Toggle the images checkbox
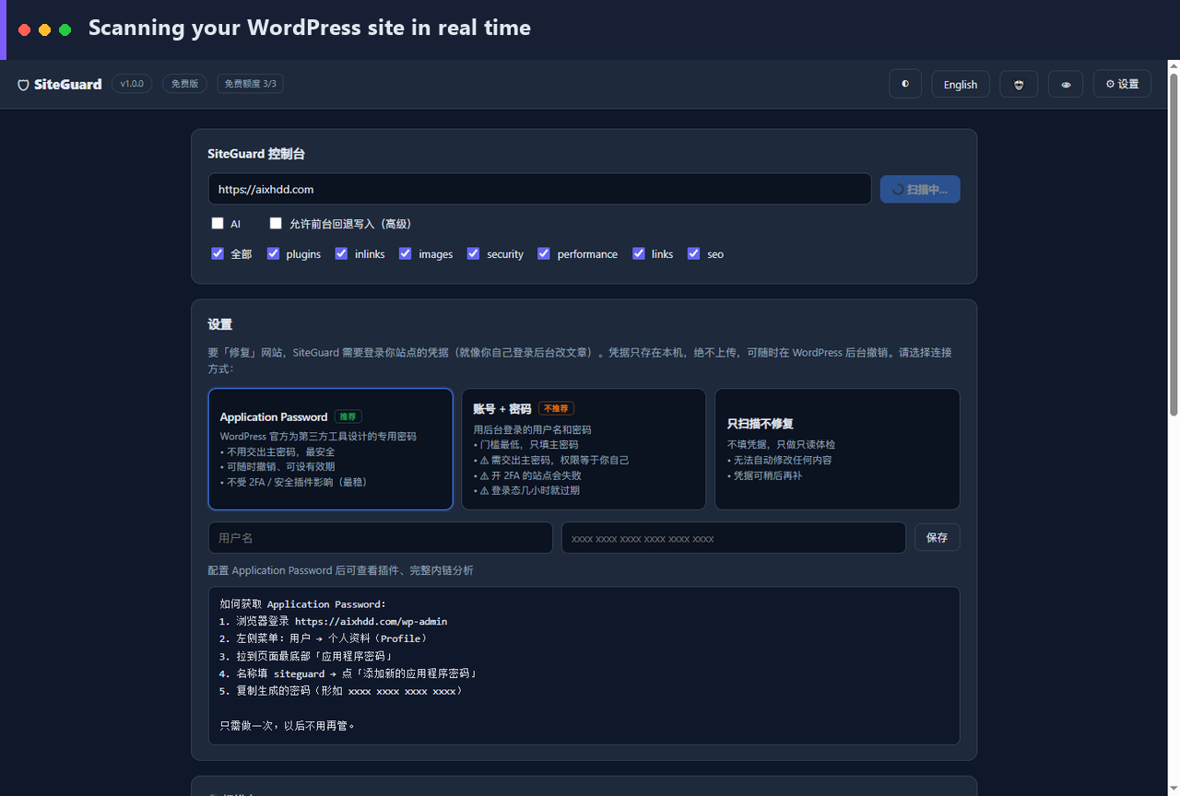The image size is (1180, 796). 406,253
